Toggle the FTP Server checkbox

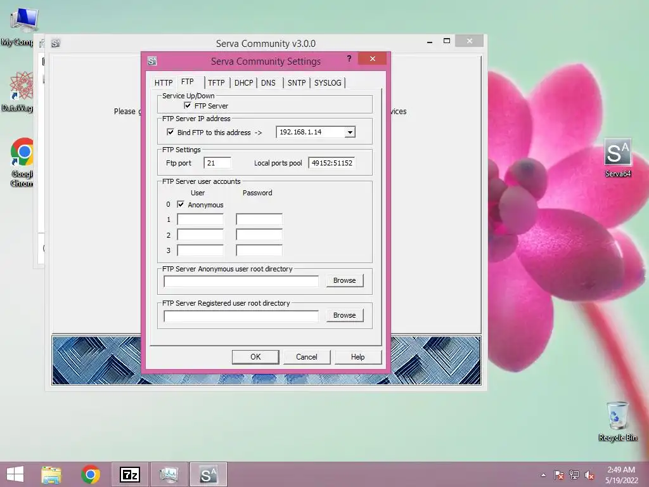[188, 106]
